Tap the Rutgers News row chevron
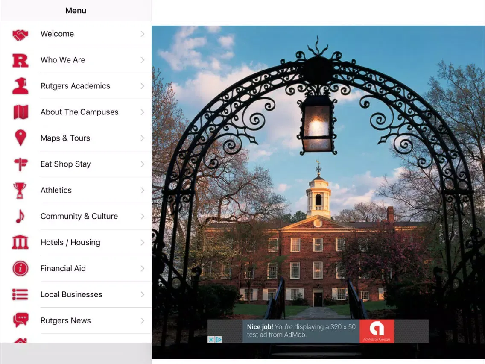 click(143, 320)
